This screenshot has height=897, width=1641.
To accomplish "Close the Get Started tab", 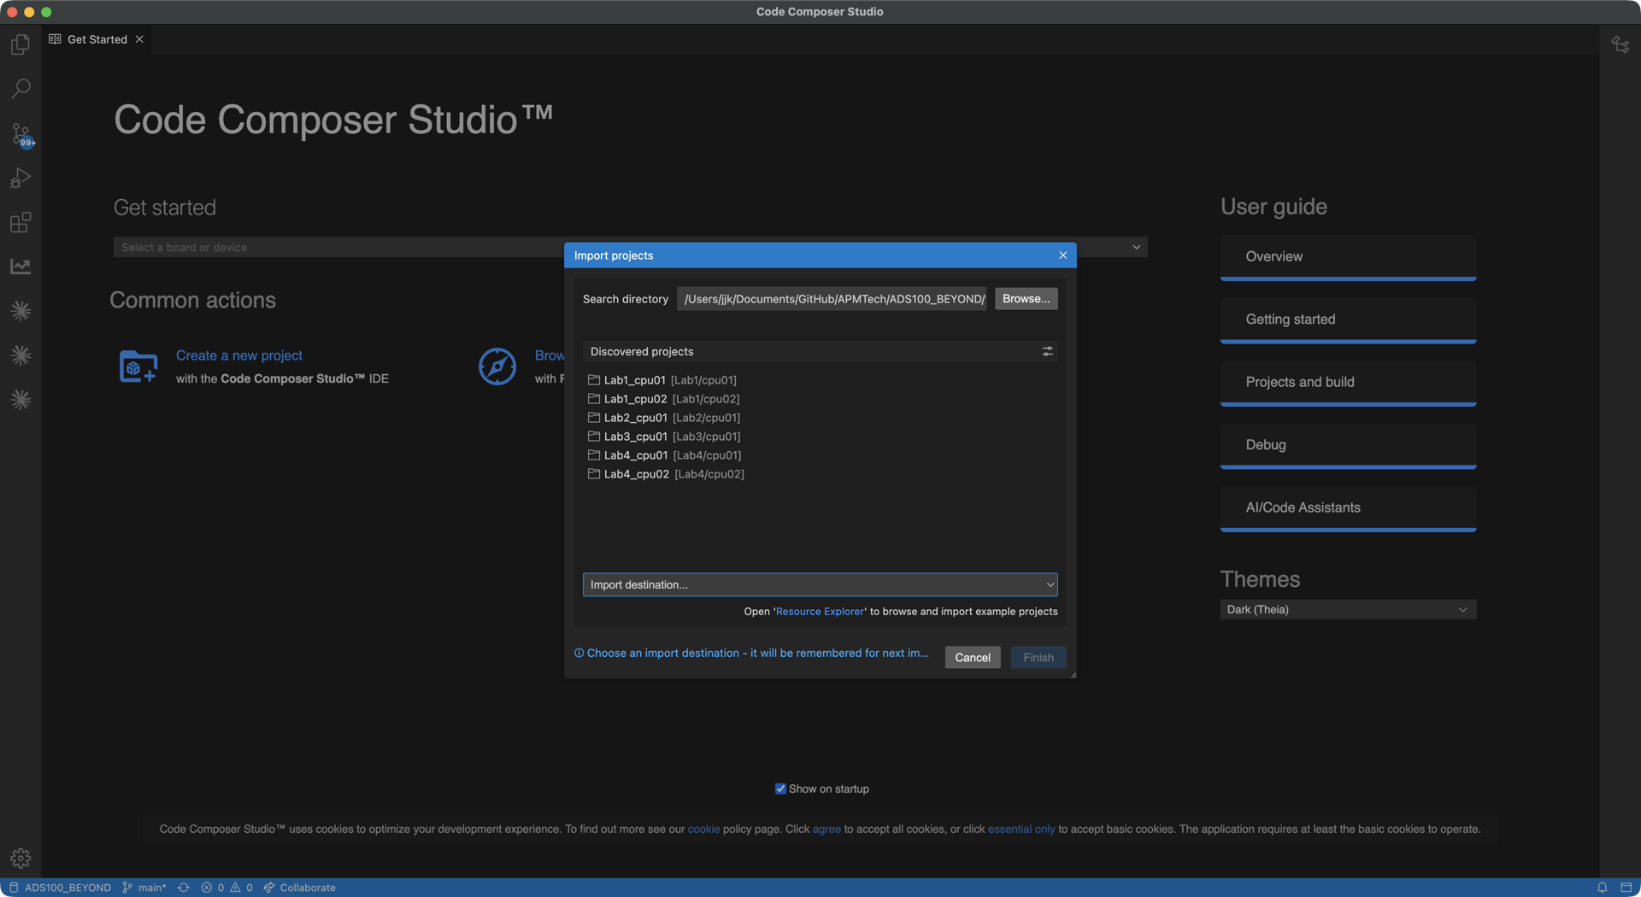I will (x=139, y=39).
